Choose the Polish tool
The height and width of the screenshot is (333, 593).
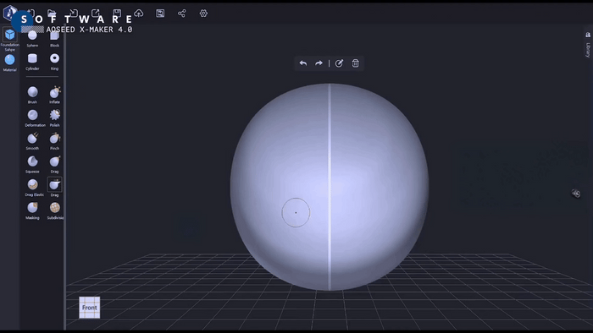click(54, 118)
